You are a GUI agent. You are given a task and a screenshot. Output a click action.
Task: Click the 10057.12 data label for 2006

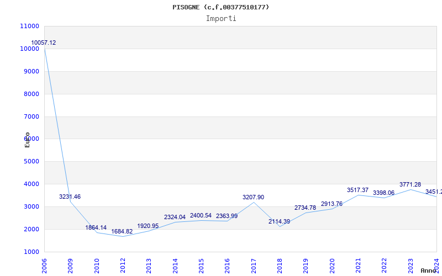tap(43, 43)
